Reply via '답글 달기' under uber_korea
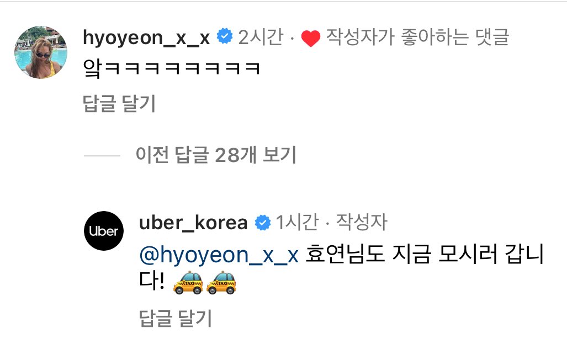The height and width of the screenshot is (340, 567). pos(176,318)
